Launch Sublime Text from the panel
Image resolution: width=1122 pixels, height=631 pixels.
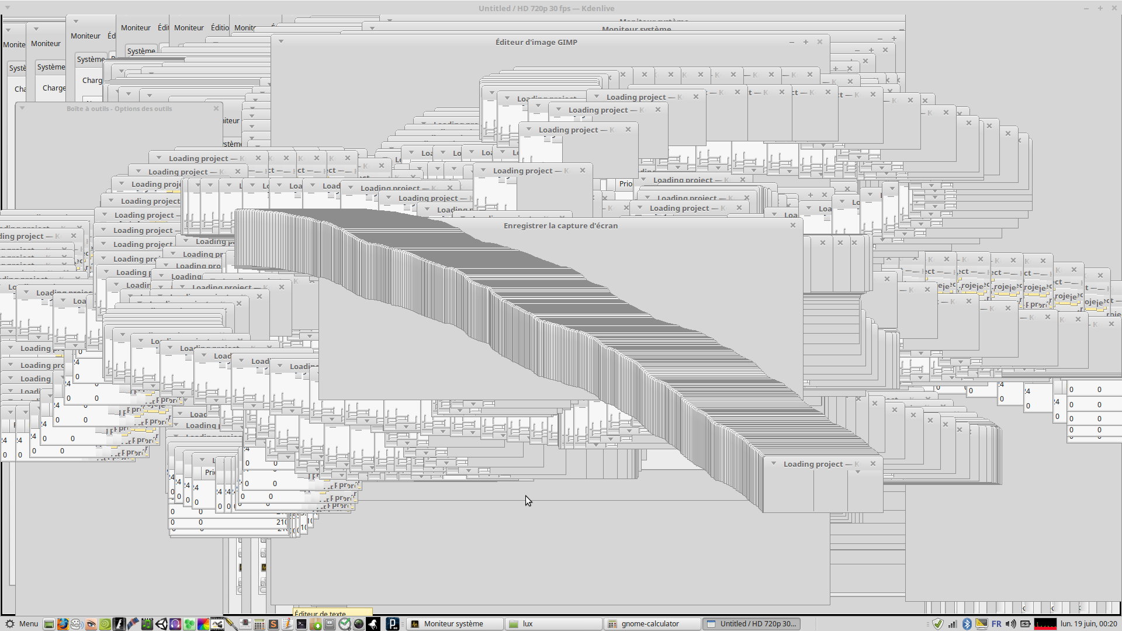click(273, 624)
